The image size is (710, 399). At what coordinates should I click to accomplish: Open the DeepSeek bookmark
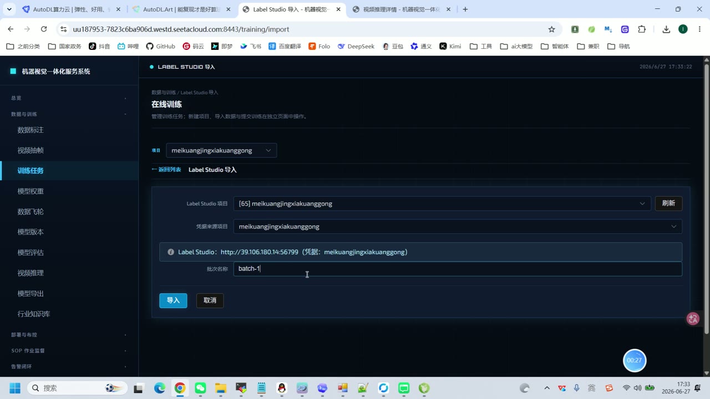[356, 46]
